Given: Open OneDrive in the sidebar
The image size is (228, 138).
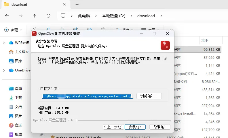Looking at the screenshot, I should point(20,70).
